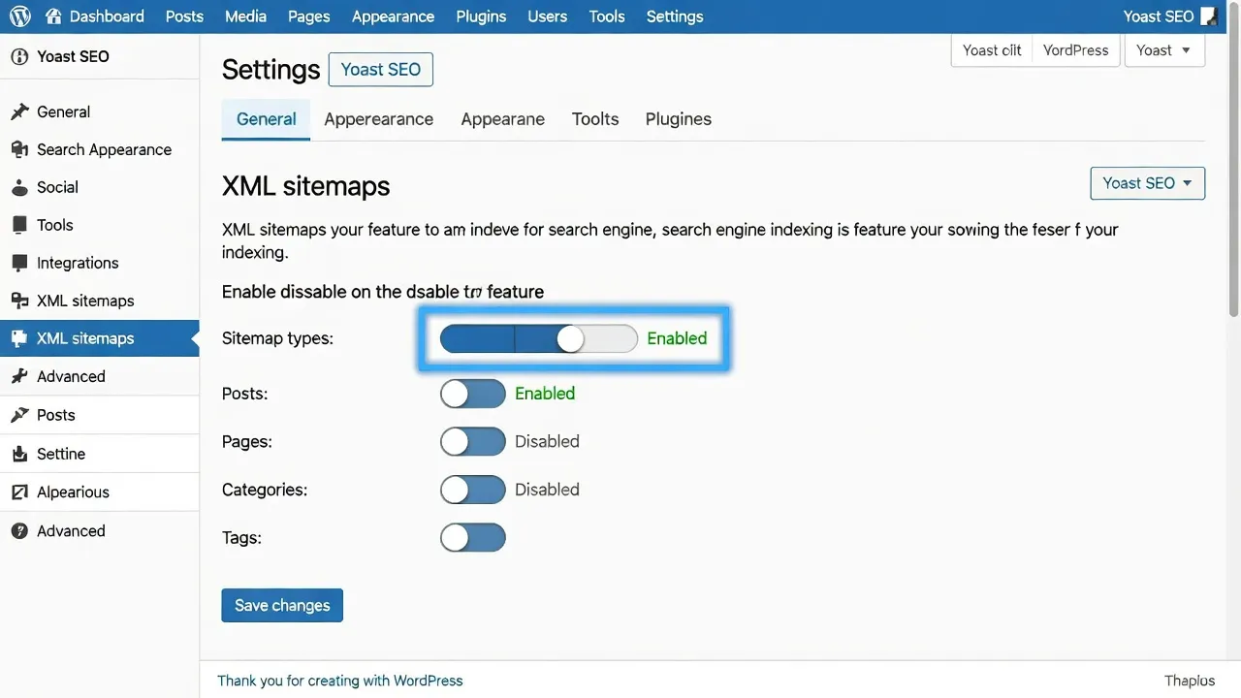The height and width of the screenshot is (698, 1241).
Task: Click the Social sidebar icon
Action: point(19,187)
